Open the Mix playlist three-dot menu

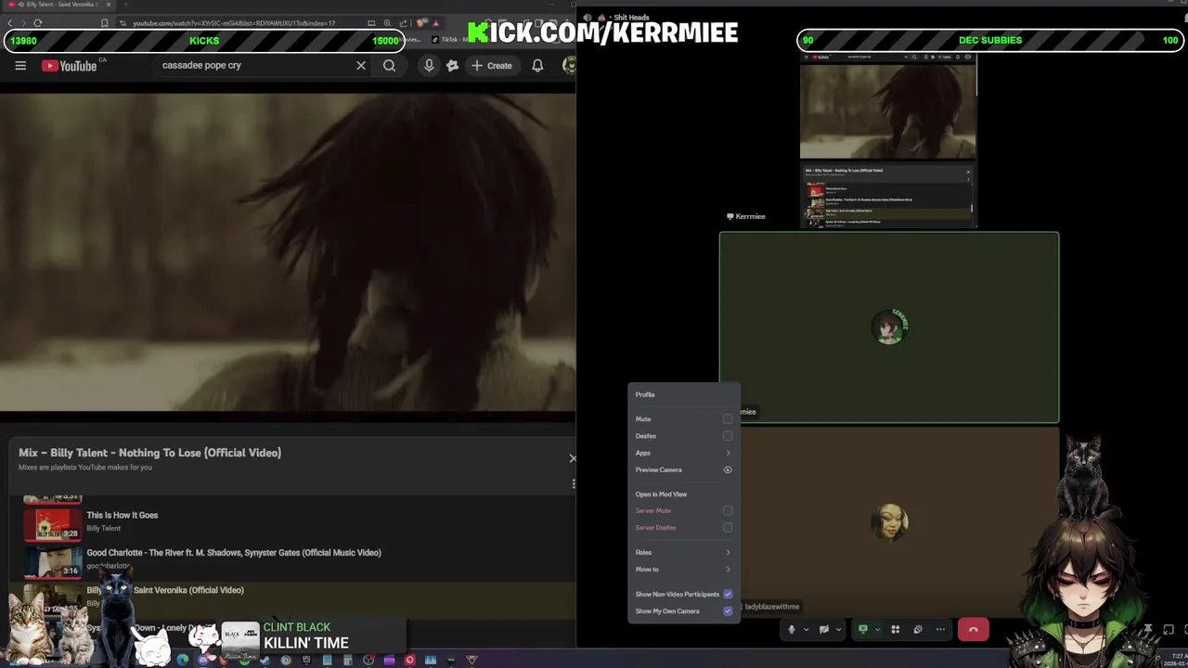[573, 483]
